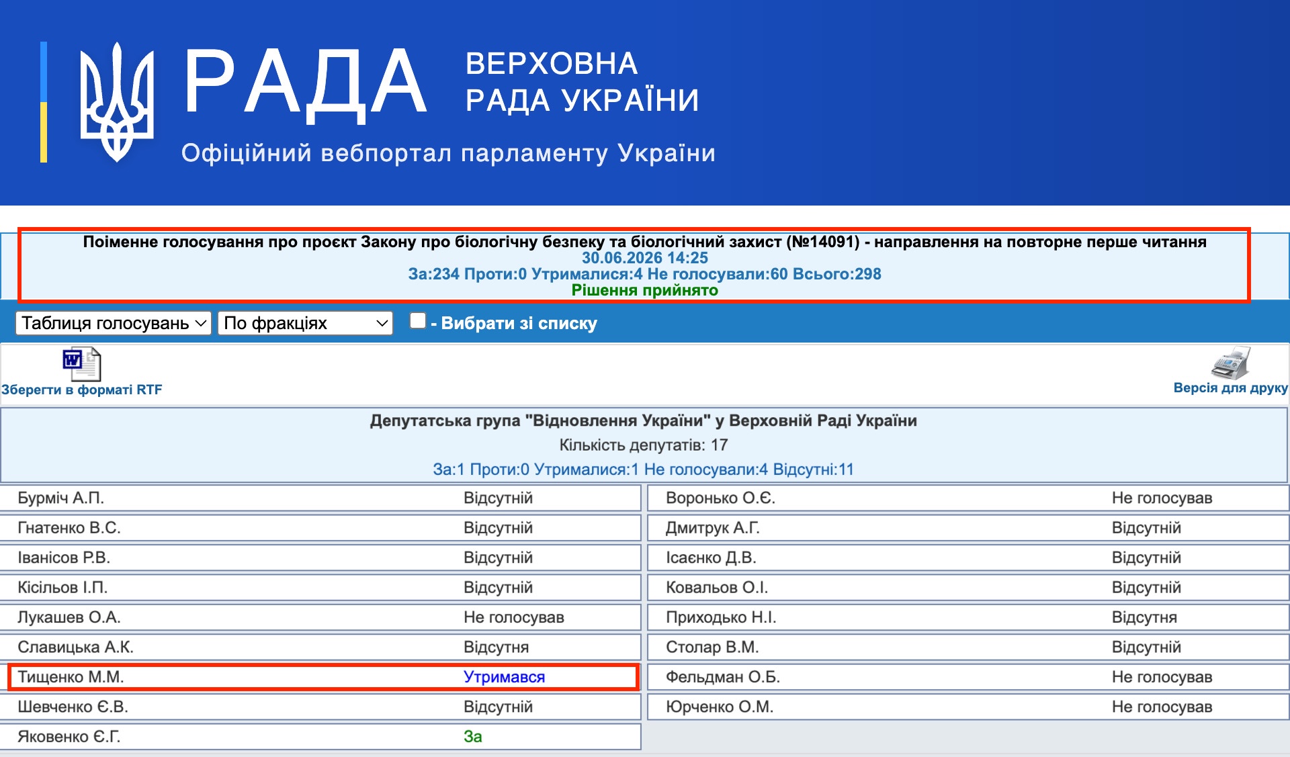Click 'Відсутній' status of Бурміч

tap(498, 498)
